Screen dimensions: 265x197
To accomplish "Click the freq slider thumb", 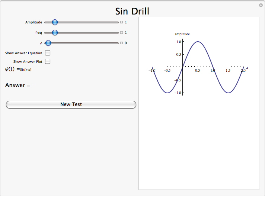I will point(55,33).
